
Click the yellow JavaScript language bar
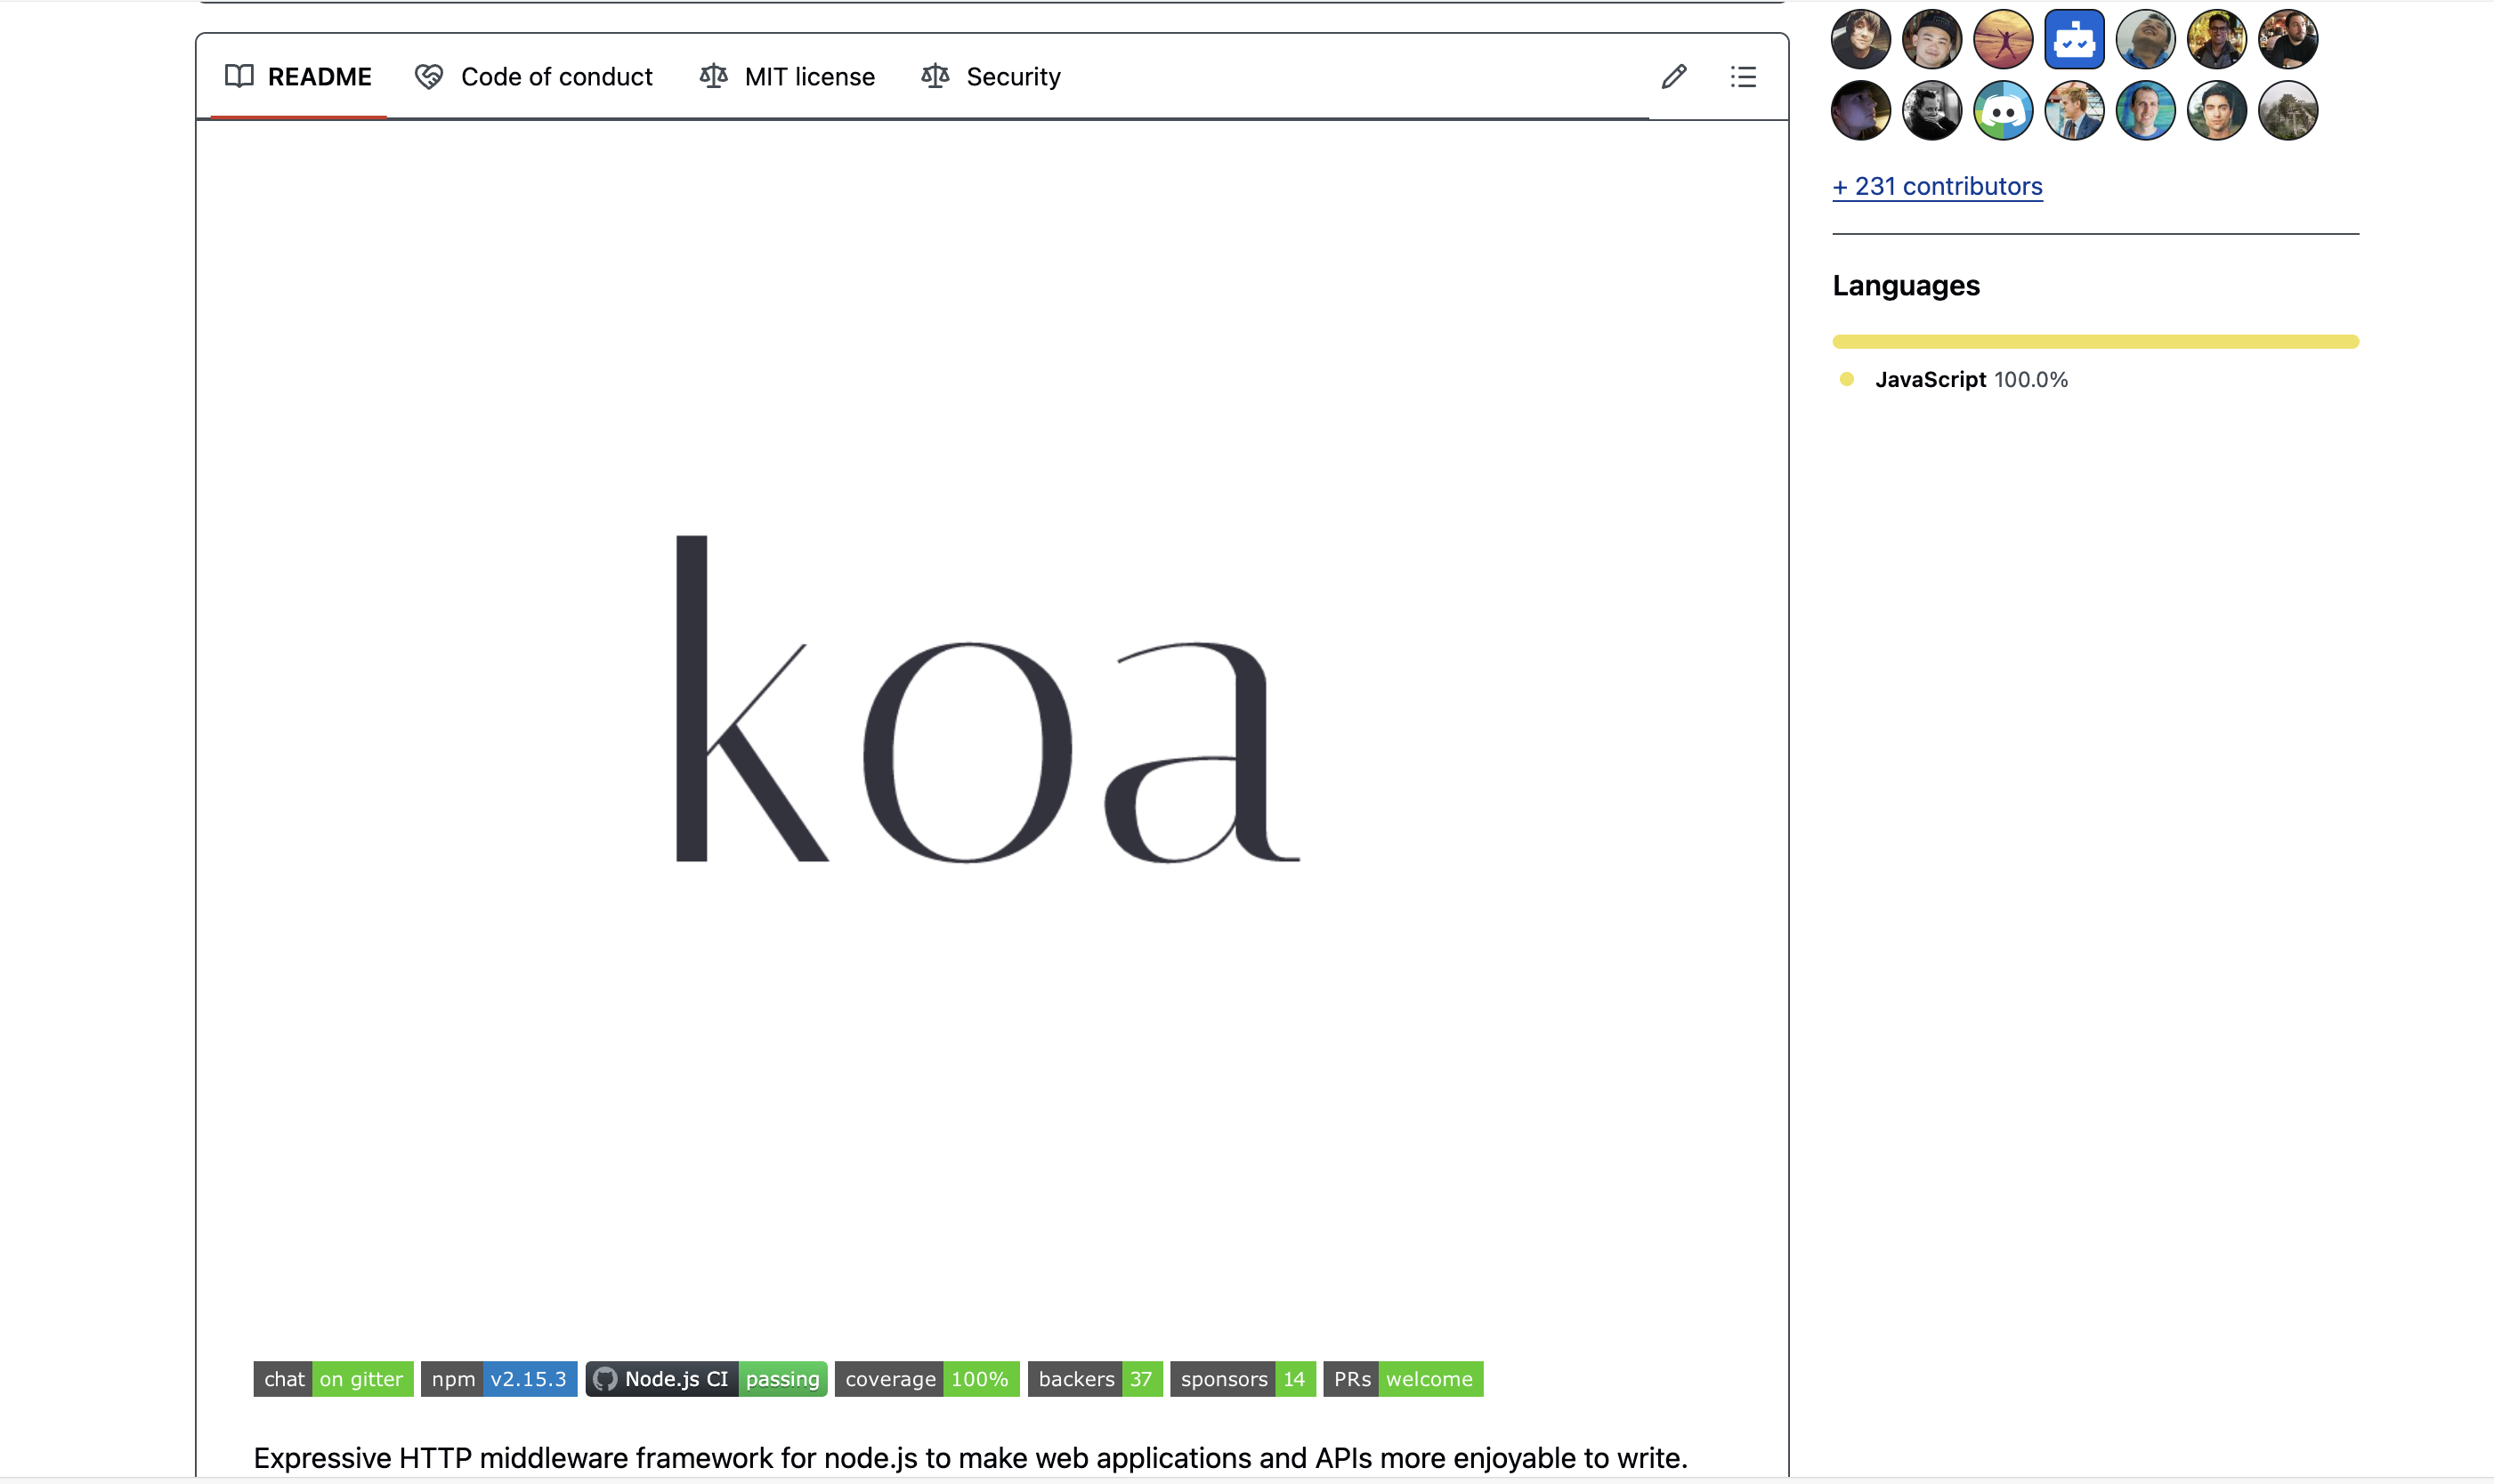[x=2095, y=342]
